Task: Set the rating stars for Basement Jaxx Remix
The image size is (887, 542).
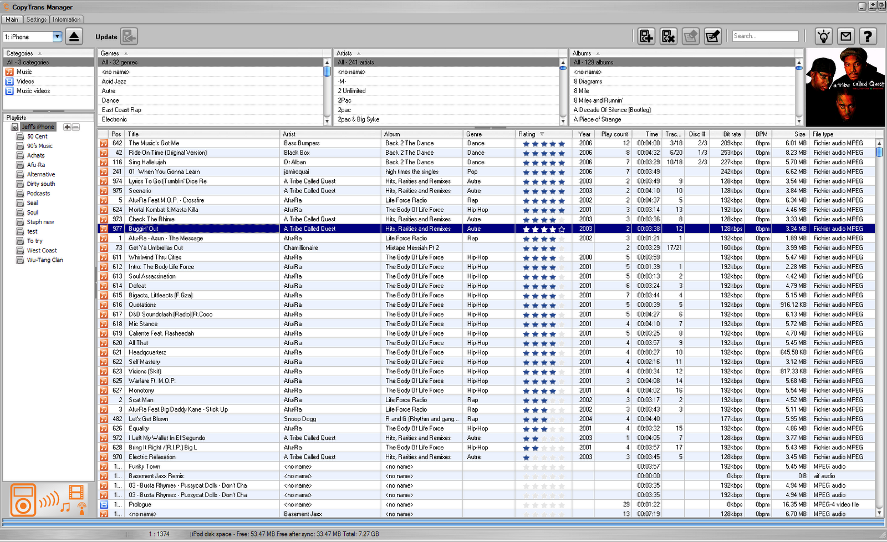Action: pyautogui.click(x=543, y=477)
